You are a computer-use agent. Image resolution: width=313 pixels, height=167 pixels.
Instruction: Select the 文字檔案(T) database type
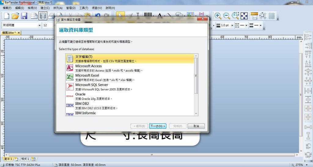[130, 58]
